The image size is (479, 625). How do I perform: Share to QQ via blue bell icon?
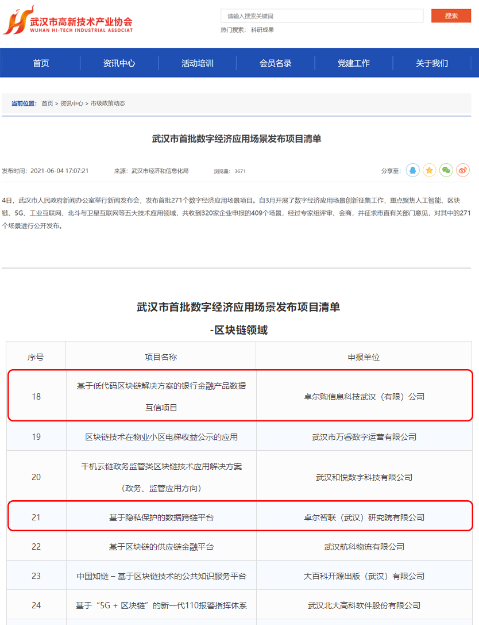[412, 170]
